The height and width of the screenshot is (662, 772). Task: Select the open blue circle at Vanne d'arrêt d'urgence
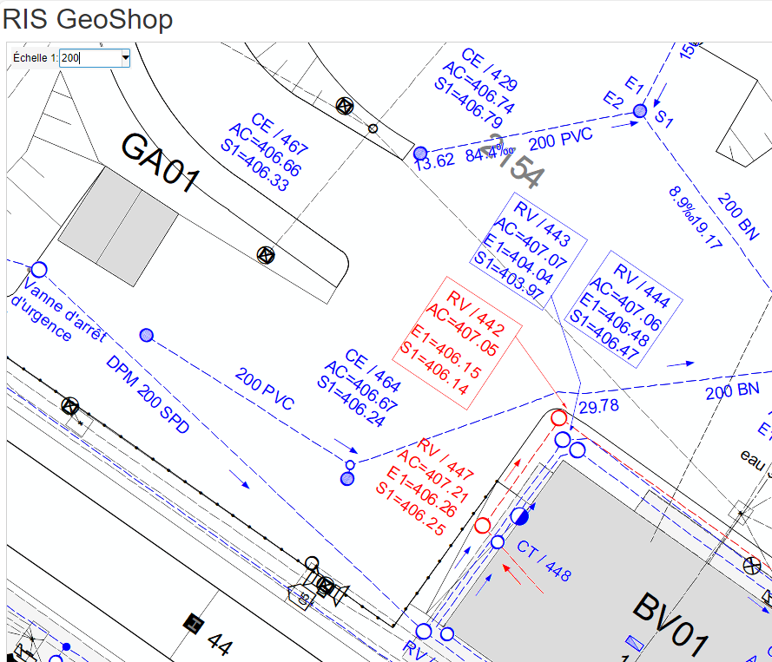pos(39,270)
